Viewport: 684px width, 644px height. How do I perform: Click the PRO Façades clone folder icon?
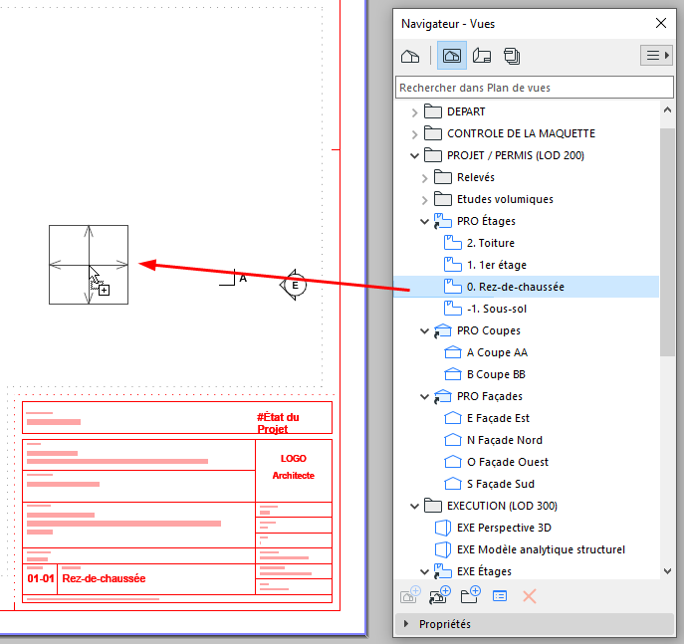point(442,396)
